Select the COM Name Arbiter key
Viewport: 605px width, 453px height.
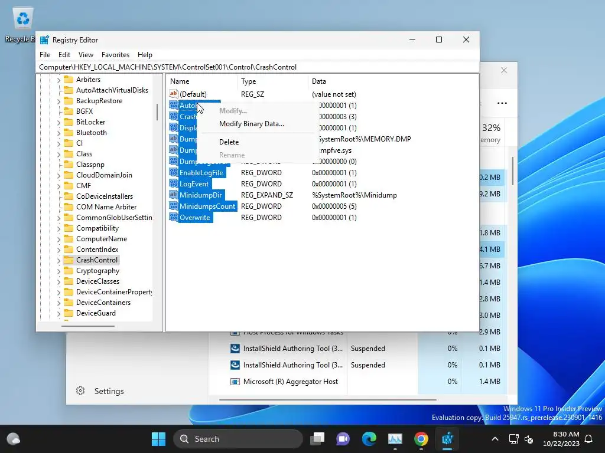[x=106, y=207]
